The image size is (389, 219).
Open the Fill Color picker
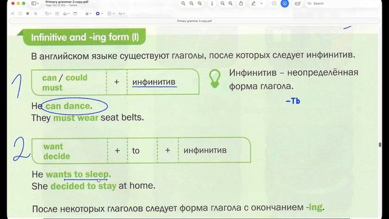pyautogui.click(x=111, y=13)
